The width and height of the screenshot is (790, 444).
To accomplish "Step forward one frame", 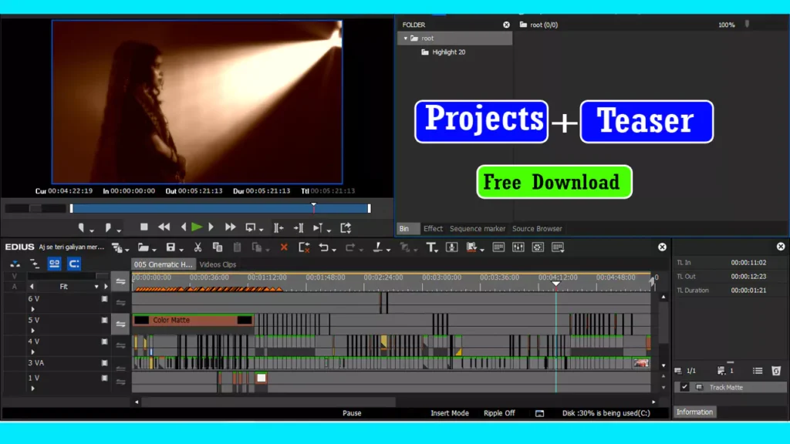I will [x=211, y=227].
